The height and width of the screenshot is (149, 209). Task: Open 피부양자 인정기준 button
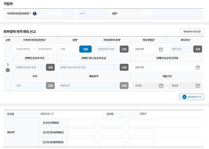[x=192, y=32]
